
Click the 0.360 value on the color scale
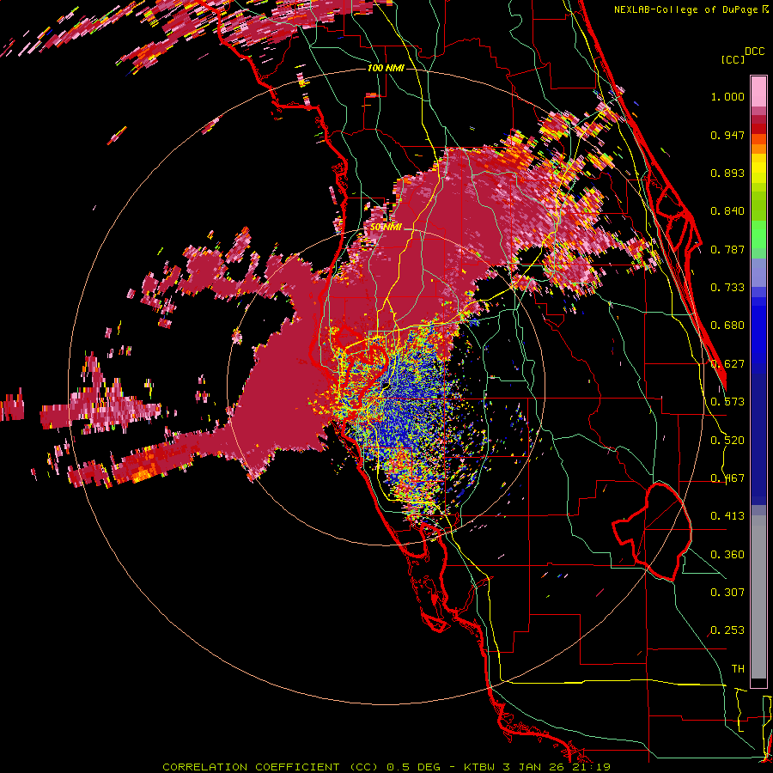tap(727, 555)
